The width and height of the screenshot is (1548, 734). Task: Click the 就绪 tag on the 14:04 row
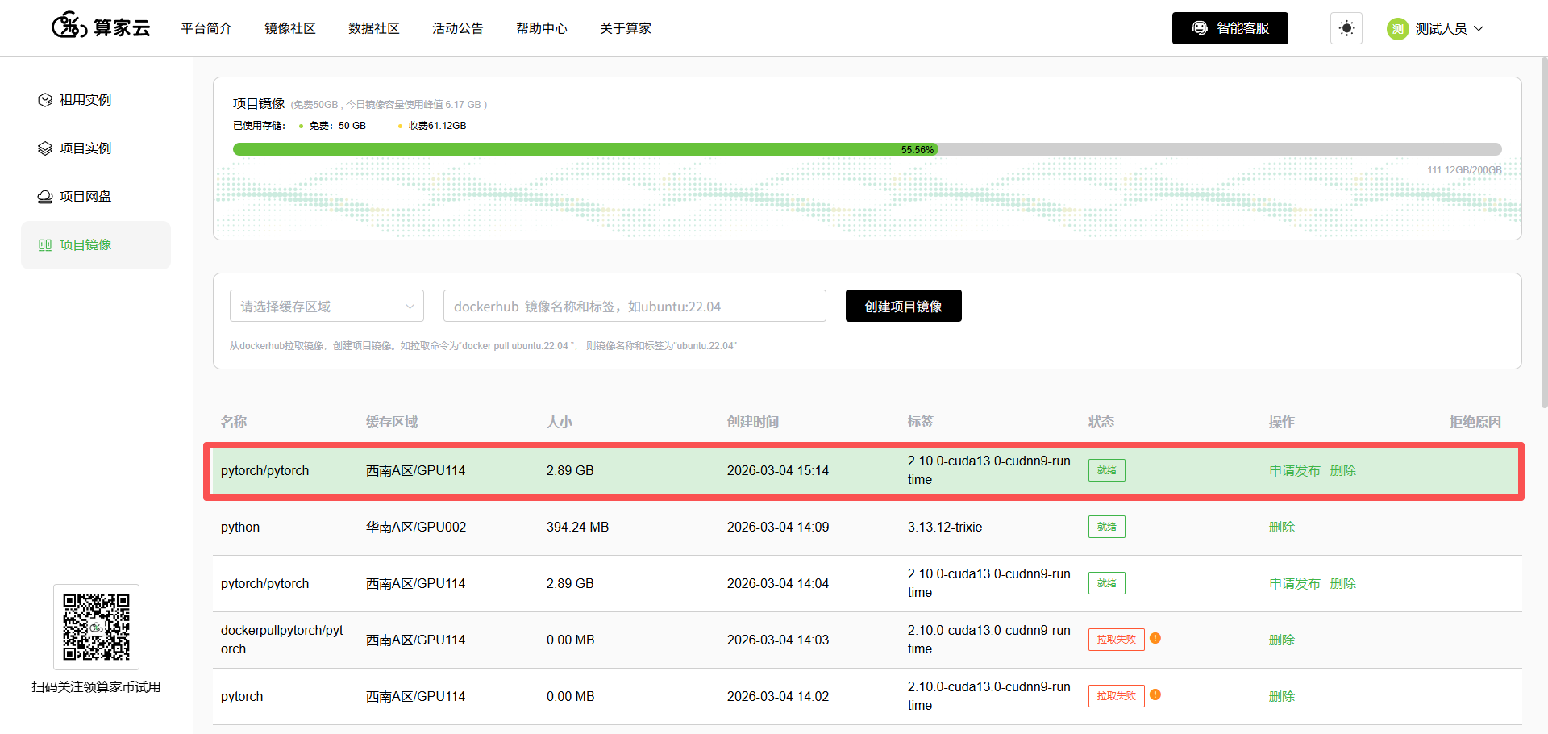1107,583
